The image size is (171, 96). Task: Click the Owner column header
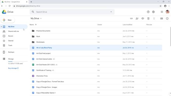tap(100, 25)
